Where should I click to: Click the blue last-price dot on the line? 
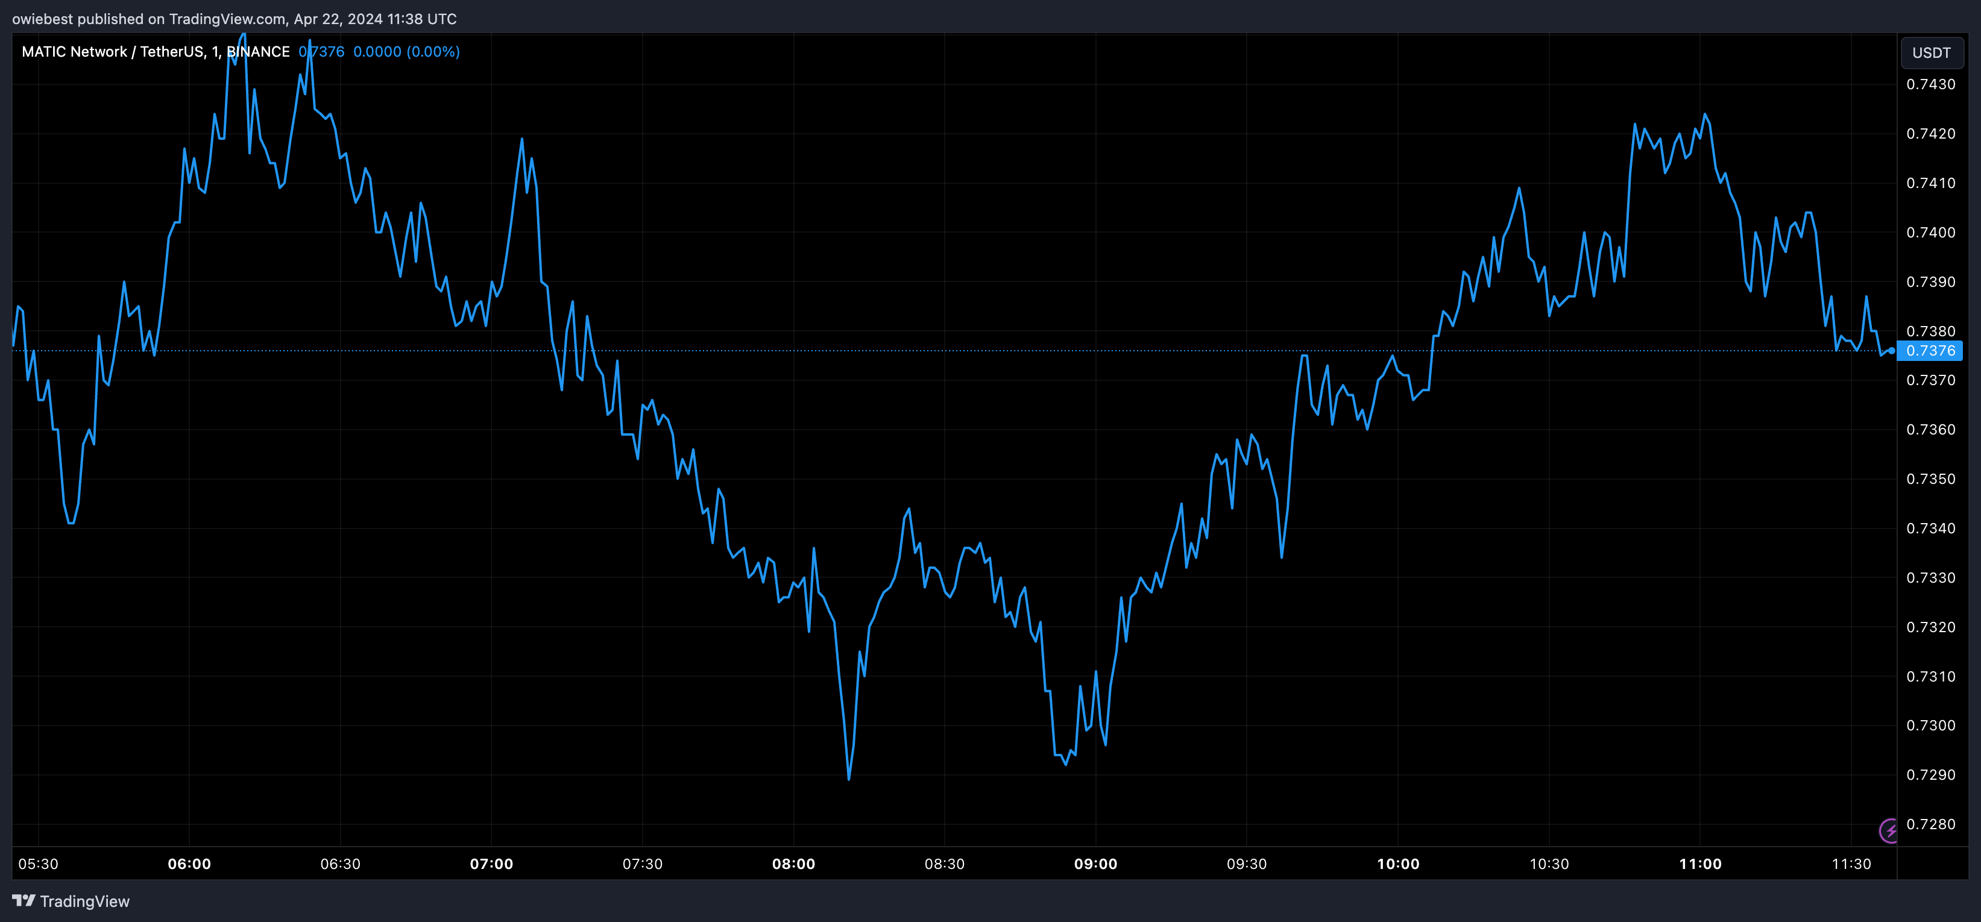tap(1891, 351)
